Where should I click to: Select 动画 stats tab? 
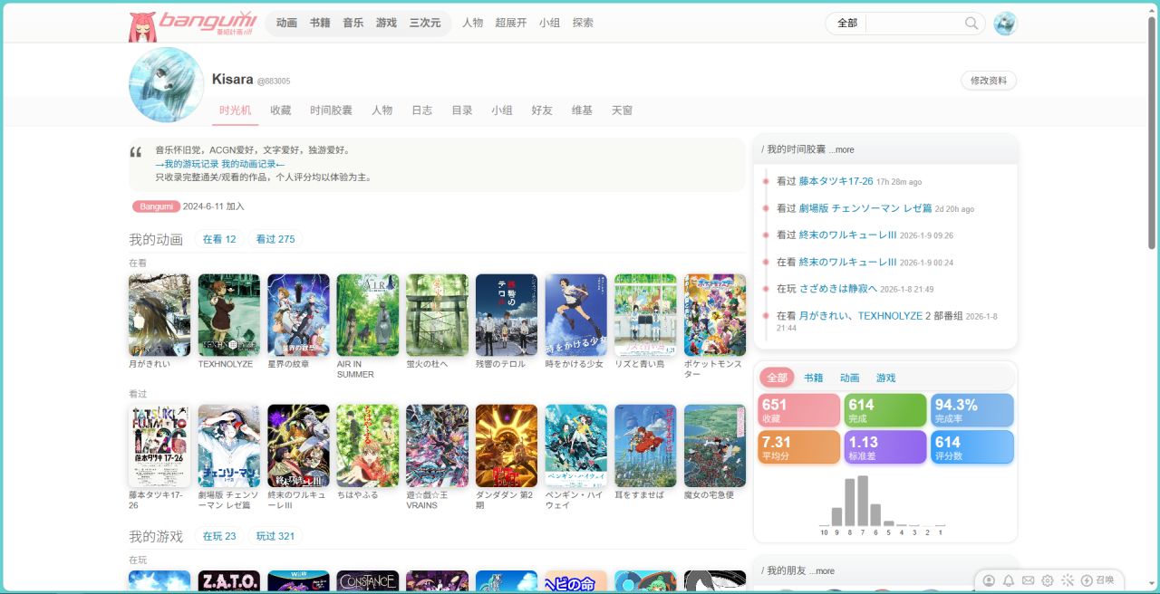pyautogui.click(x=849, y=378)
